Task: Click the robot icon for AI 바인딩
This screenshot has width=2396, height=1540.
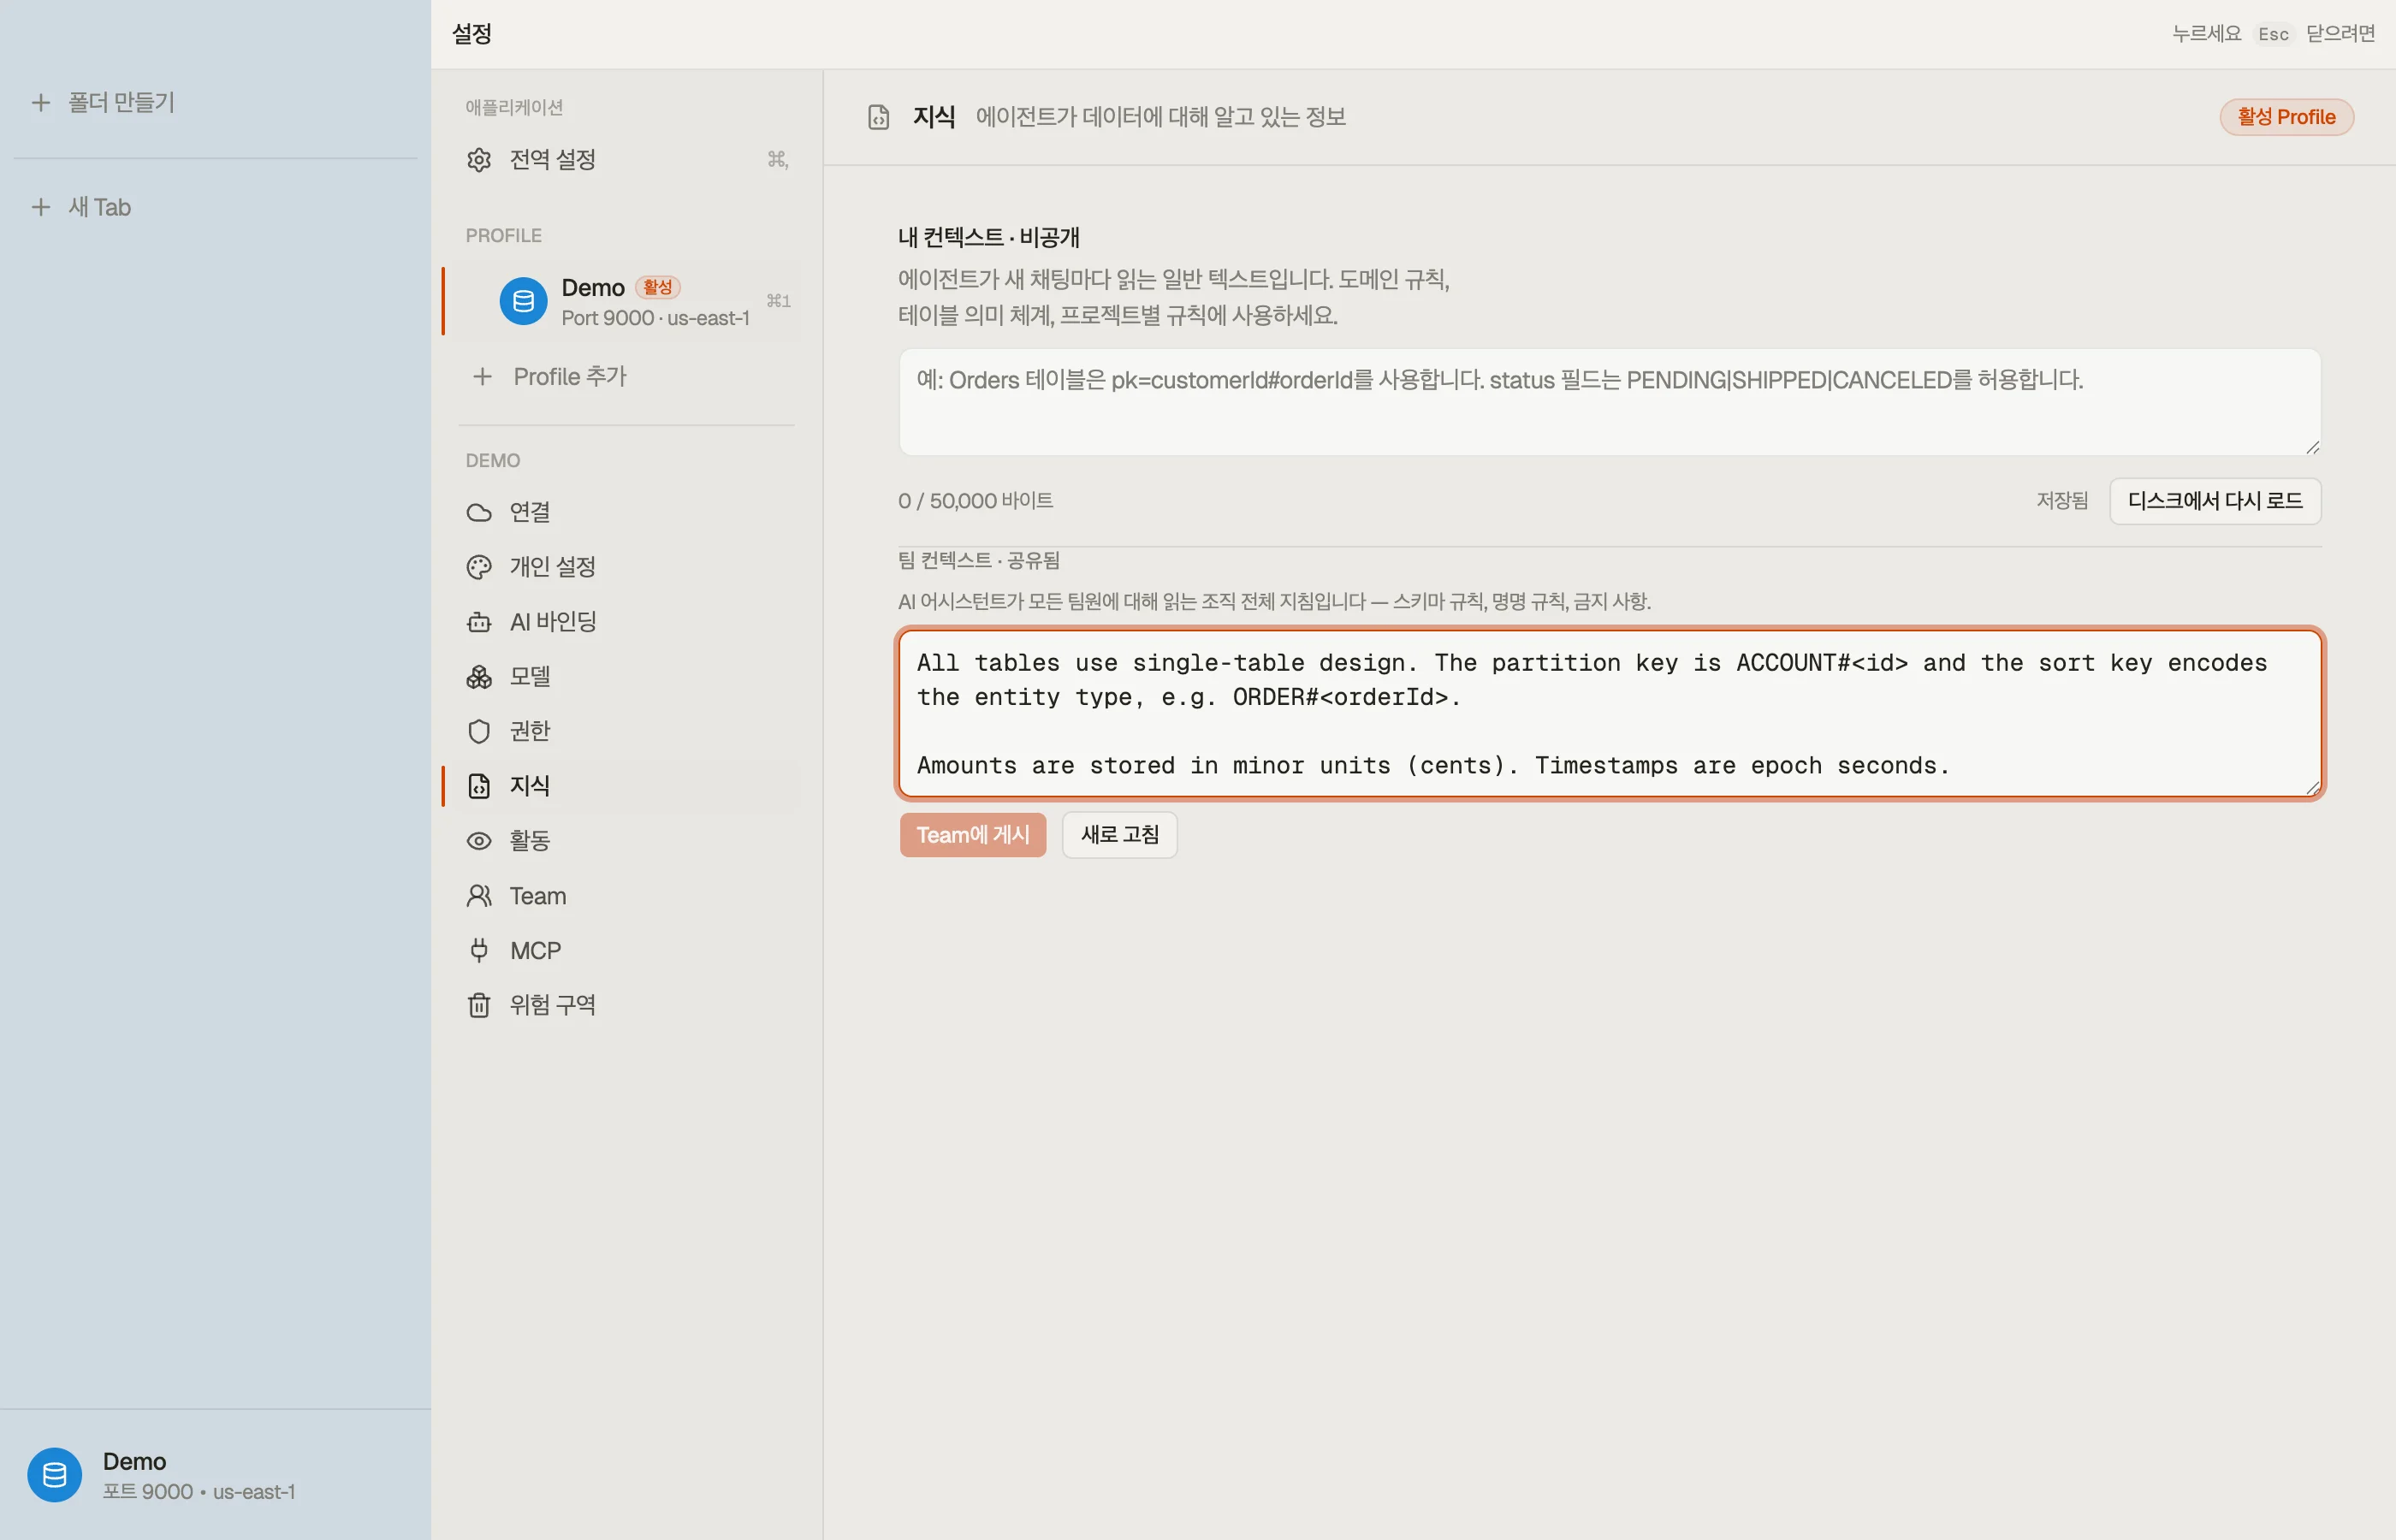Action: click(479, 622)
